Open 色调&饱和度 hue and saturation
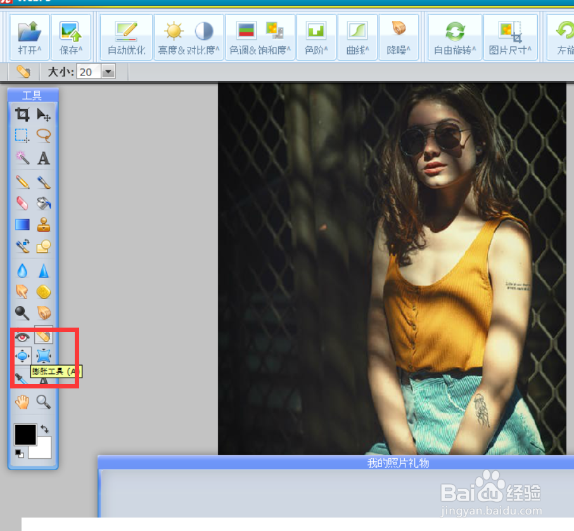The height and width of the screenshot is (531, 574). (x=260, y=37)
